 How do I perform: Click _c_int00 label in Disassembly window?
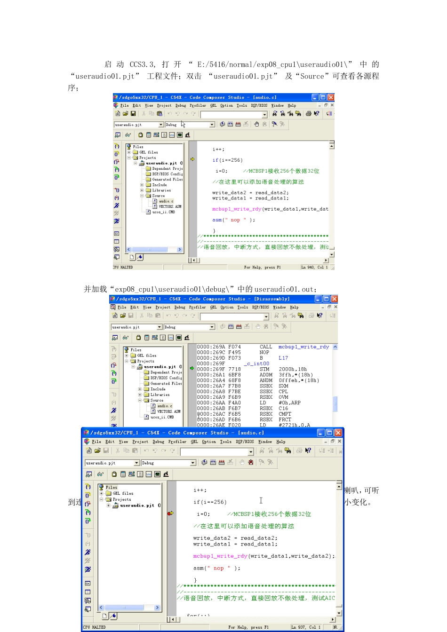[256, 363]
